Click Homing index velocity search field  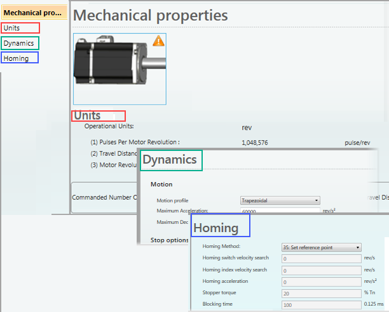[x=322, y=270]
